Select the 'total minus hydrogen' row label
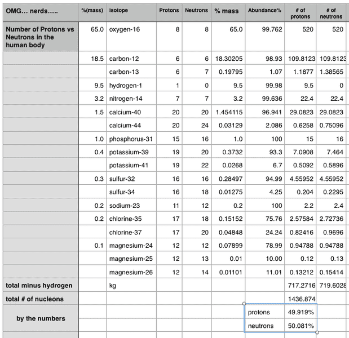The height and width of the screenshot is (338, 349). [x=41, y=285]
